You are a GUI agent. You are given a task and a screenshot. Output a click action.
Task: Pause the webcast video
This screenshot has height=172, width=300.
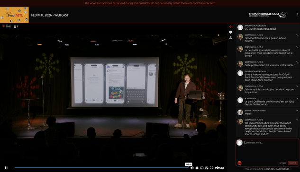6,168
